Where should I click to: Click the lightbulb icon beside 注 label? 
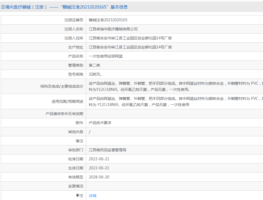point(77,195)
